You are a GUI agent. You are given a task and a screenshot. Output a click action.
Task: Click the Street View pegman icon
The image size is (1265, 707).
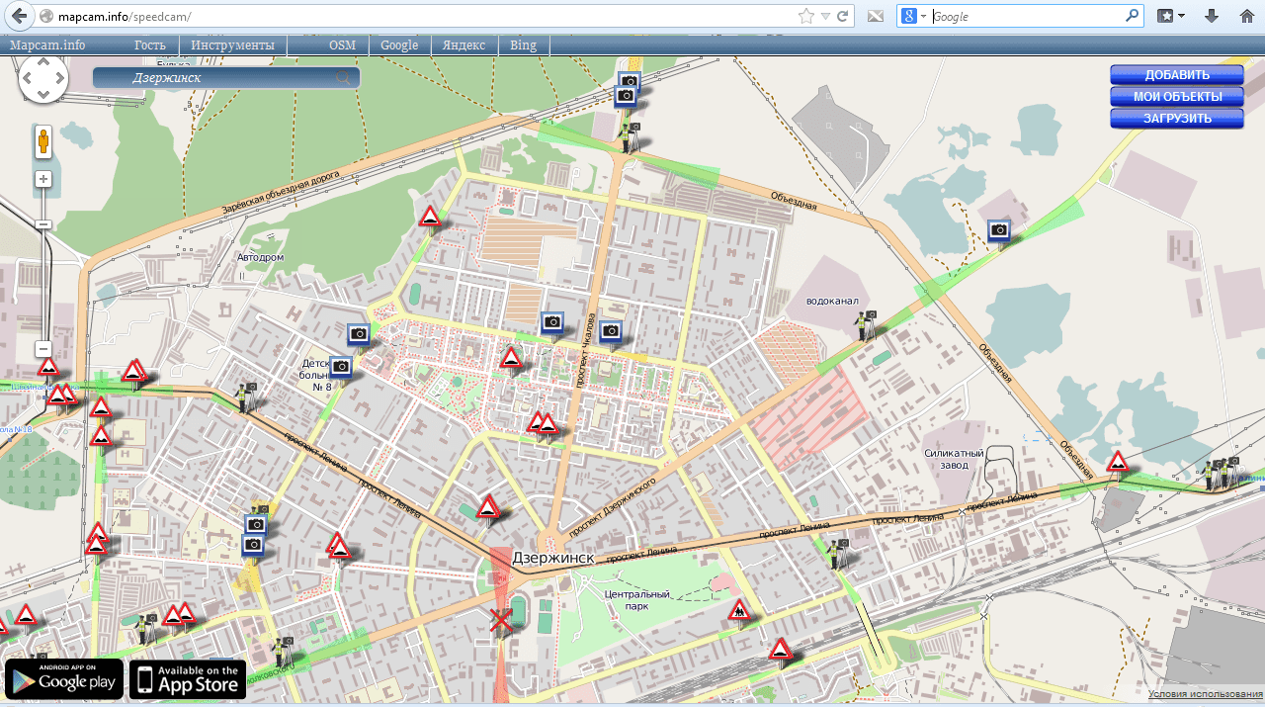[x=43, y=141]
